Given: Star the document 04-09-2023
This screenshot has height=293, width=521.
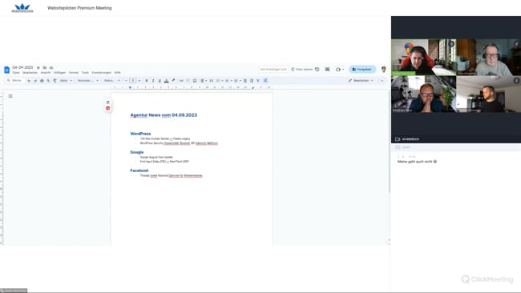Looking at the screenshot, I should pos(38,67).
